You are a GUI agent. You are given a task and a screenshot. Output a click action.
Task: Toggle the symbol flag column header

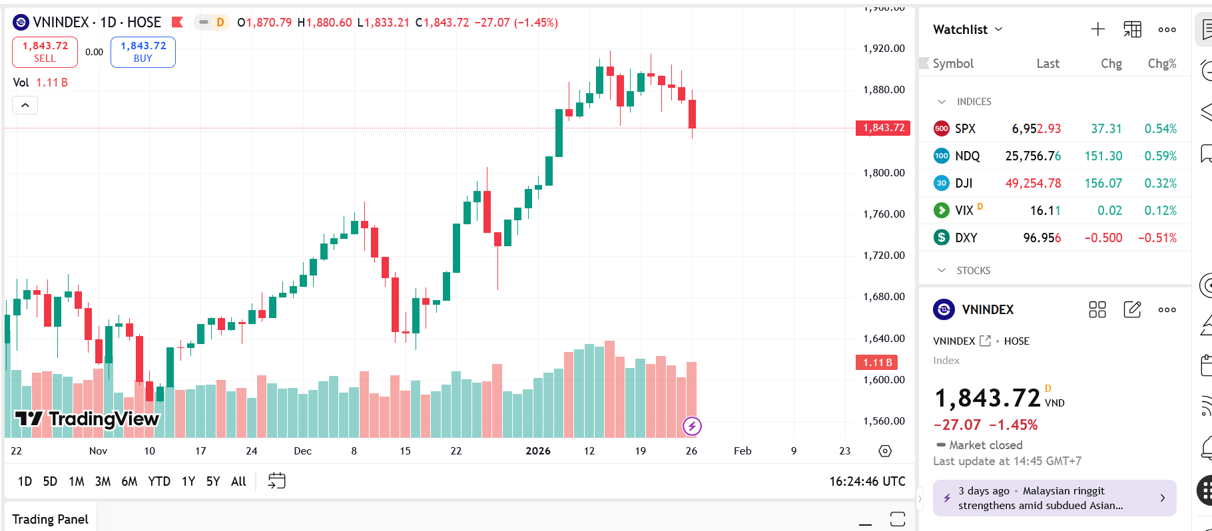click(924, 63)
